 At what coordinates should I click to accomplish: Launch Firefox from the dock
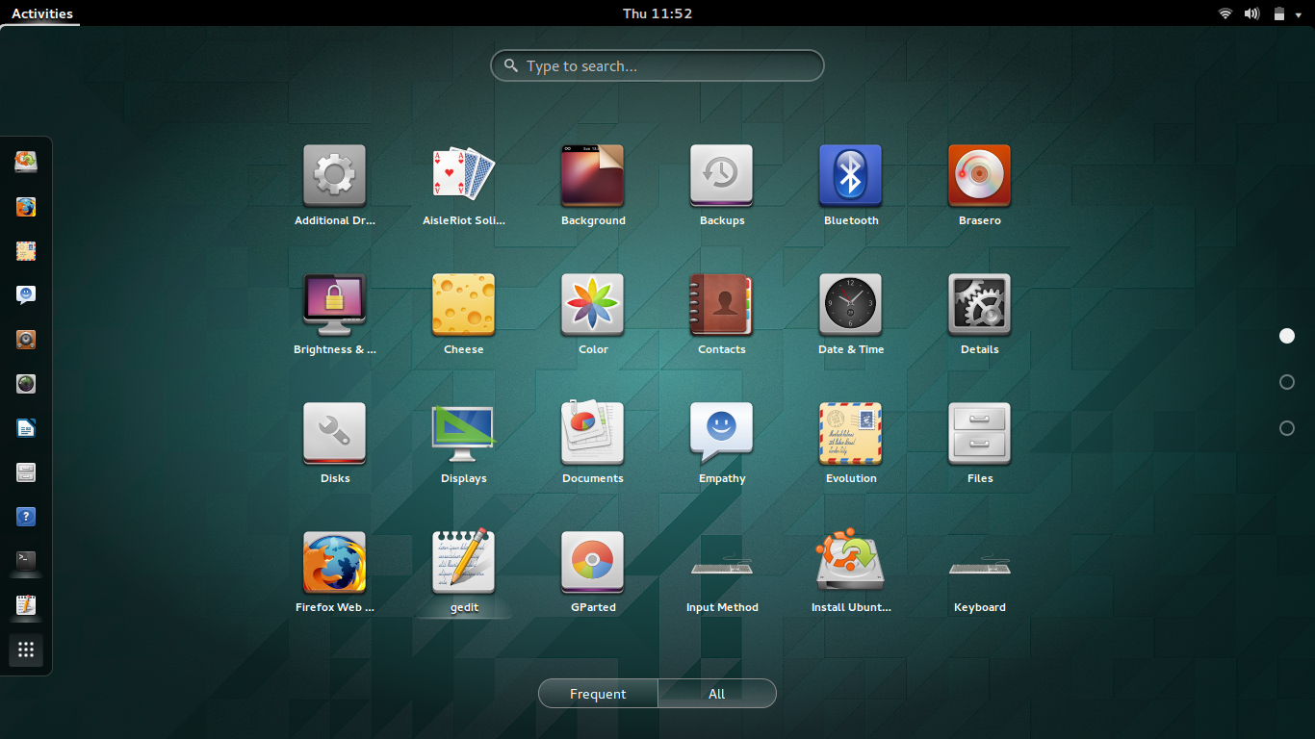(25, 206)
